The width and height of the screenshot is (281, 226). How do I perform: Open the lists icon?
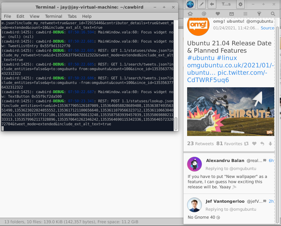click(x=245, y=14)
